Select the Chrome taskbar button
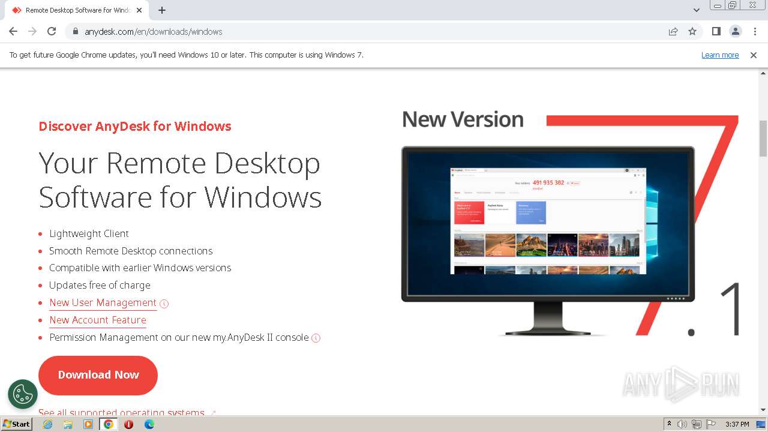Viewport: 768px width, 432px height. click(109, 424)
